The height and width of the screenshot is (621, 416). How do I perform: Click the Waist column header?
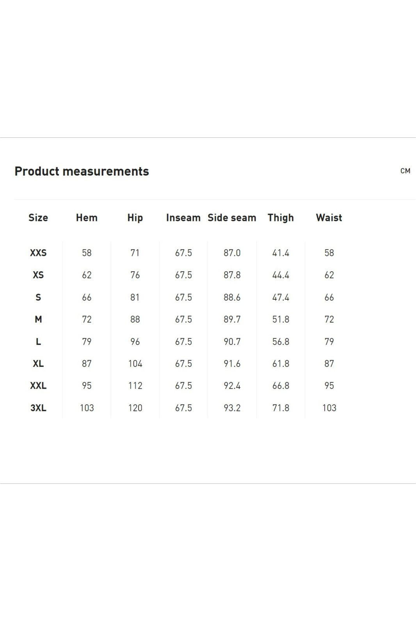pyautogui.click(x=329, y=218)
